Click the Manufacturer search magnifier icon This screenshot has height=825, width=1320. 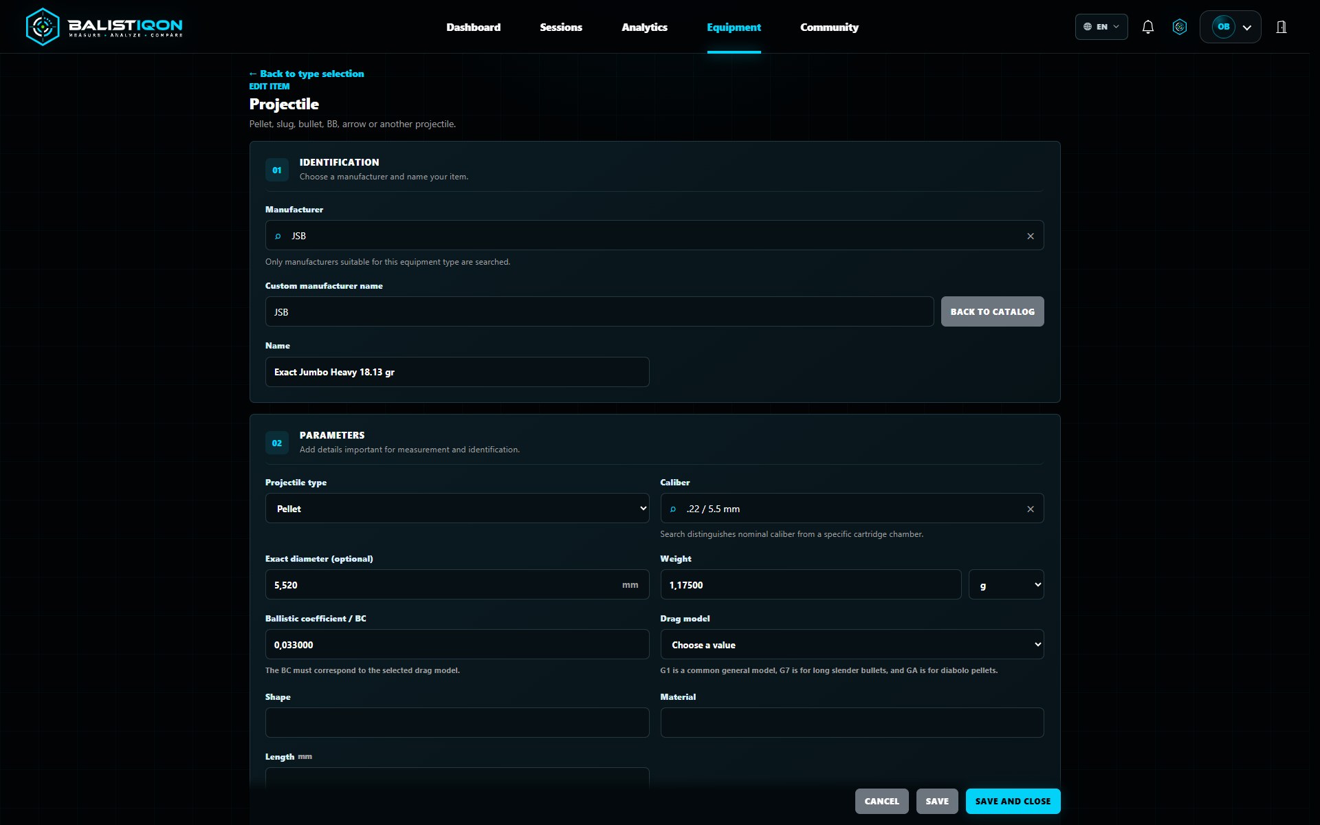[278, 236]
